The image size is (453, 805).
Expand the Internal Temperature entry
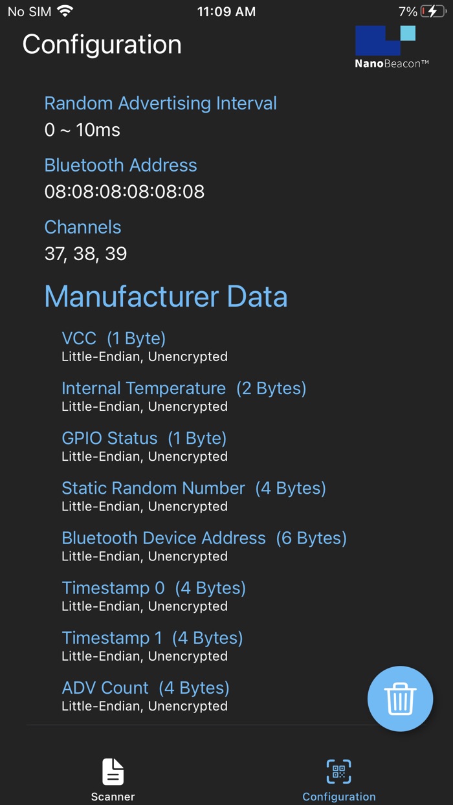[x=184, y=388]
